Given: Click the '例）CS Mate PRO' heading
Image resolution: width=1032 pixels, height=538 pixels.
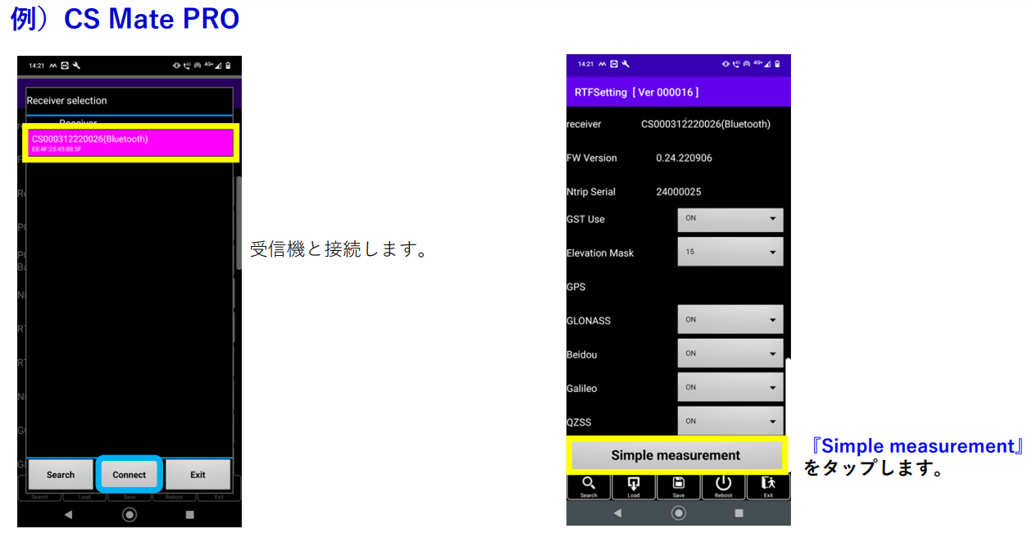Looking at the screenshot, I should pyautogui.click(x=125, y=18).
